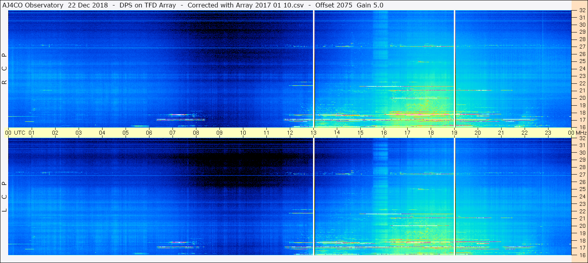Click '29' MHz label in LCP panel
This screenshot has height=263, width=588.
tap(582, 160)
